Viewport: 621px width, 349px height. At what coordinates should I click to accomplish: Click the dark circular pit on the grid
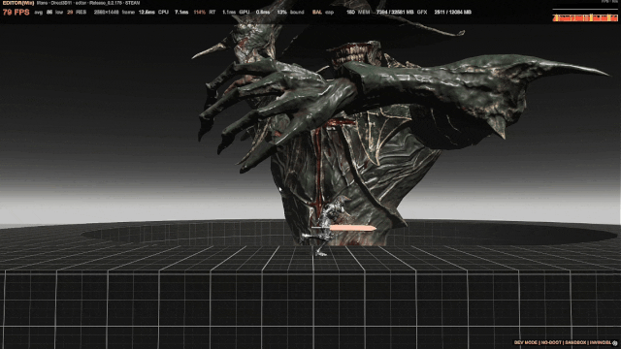pyautogui.click(x=348, y=234)
